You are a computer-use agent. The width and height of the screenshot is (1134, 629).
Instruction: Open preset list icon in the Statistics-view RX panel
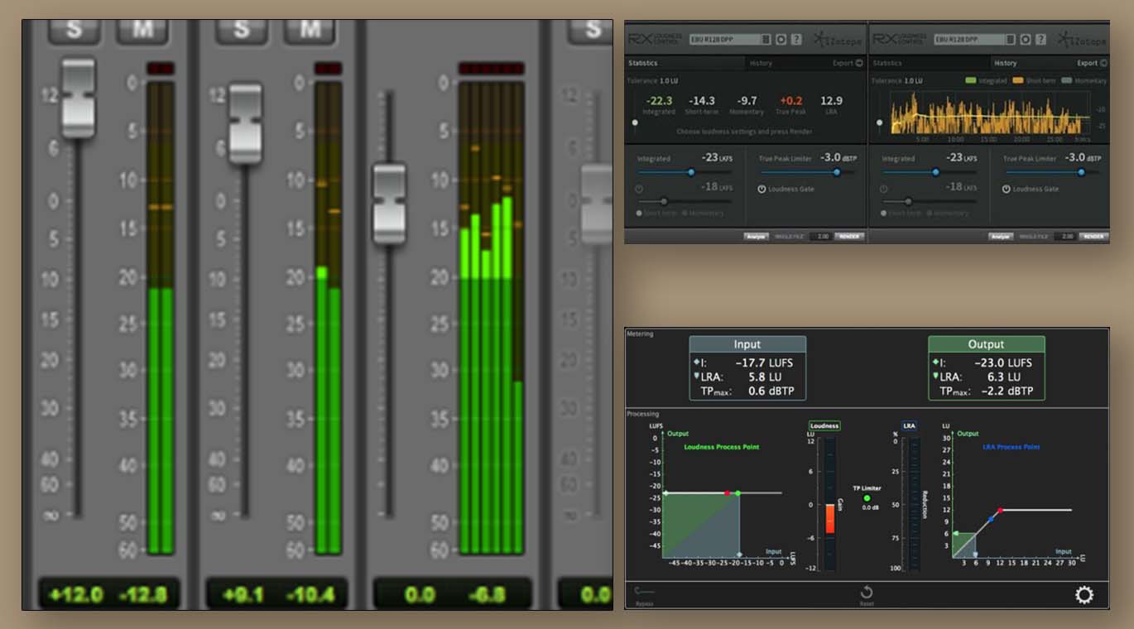pyautogui.click(x=766, y=39)
